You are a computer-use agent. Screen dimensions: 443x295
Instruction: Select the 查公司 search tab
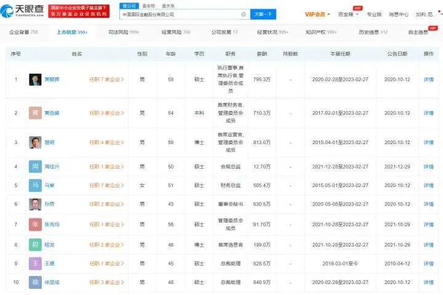coord(129,6)
